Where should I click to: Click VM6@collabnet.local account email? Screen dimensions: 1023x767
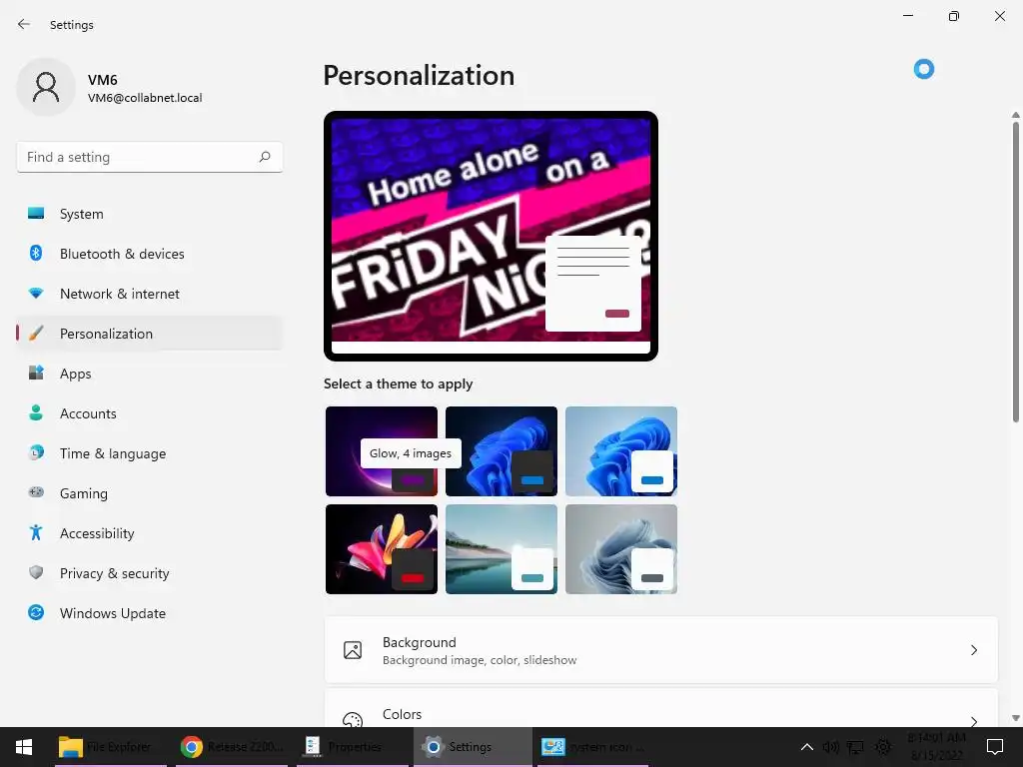click(x=145, y=98)
